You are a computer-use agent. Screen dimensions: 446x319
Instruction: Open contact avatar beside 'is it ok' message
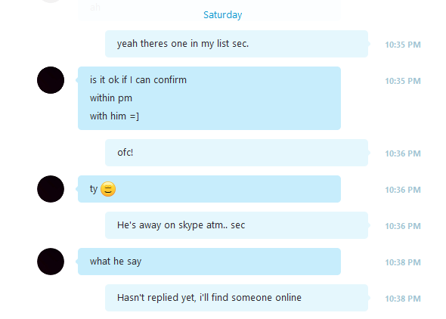51,80
